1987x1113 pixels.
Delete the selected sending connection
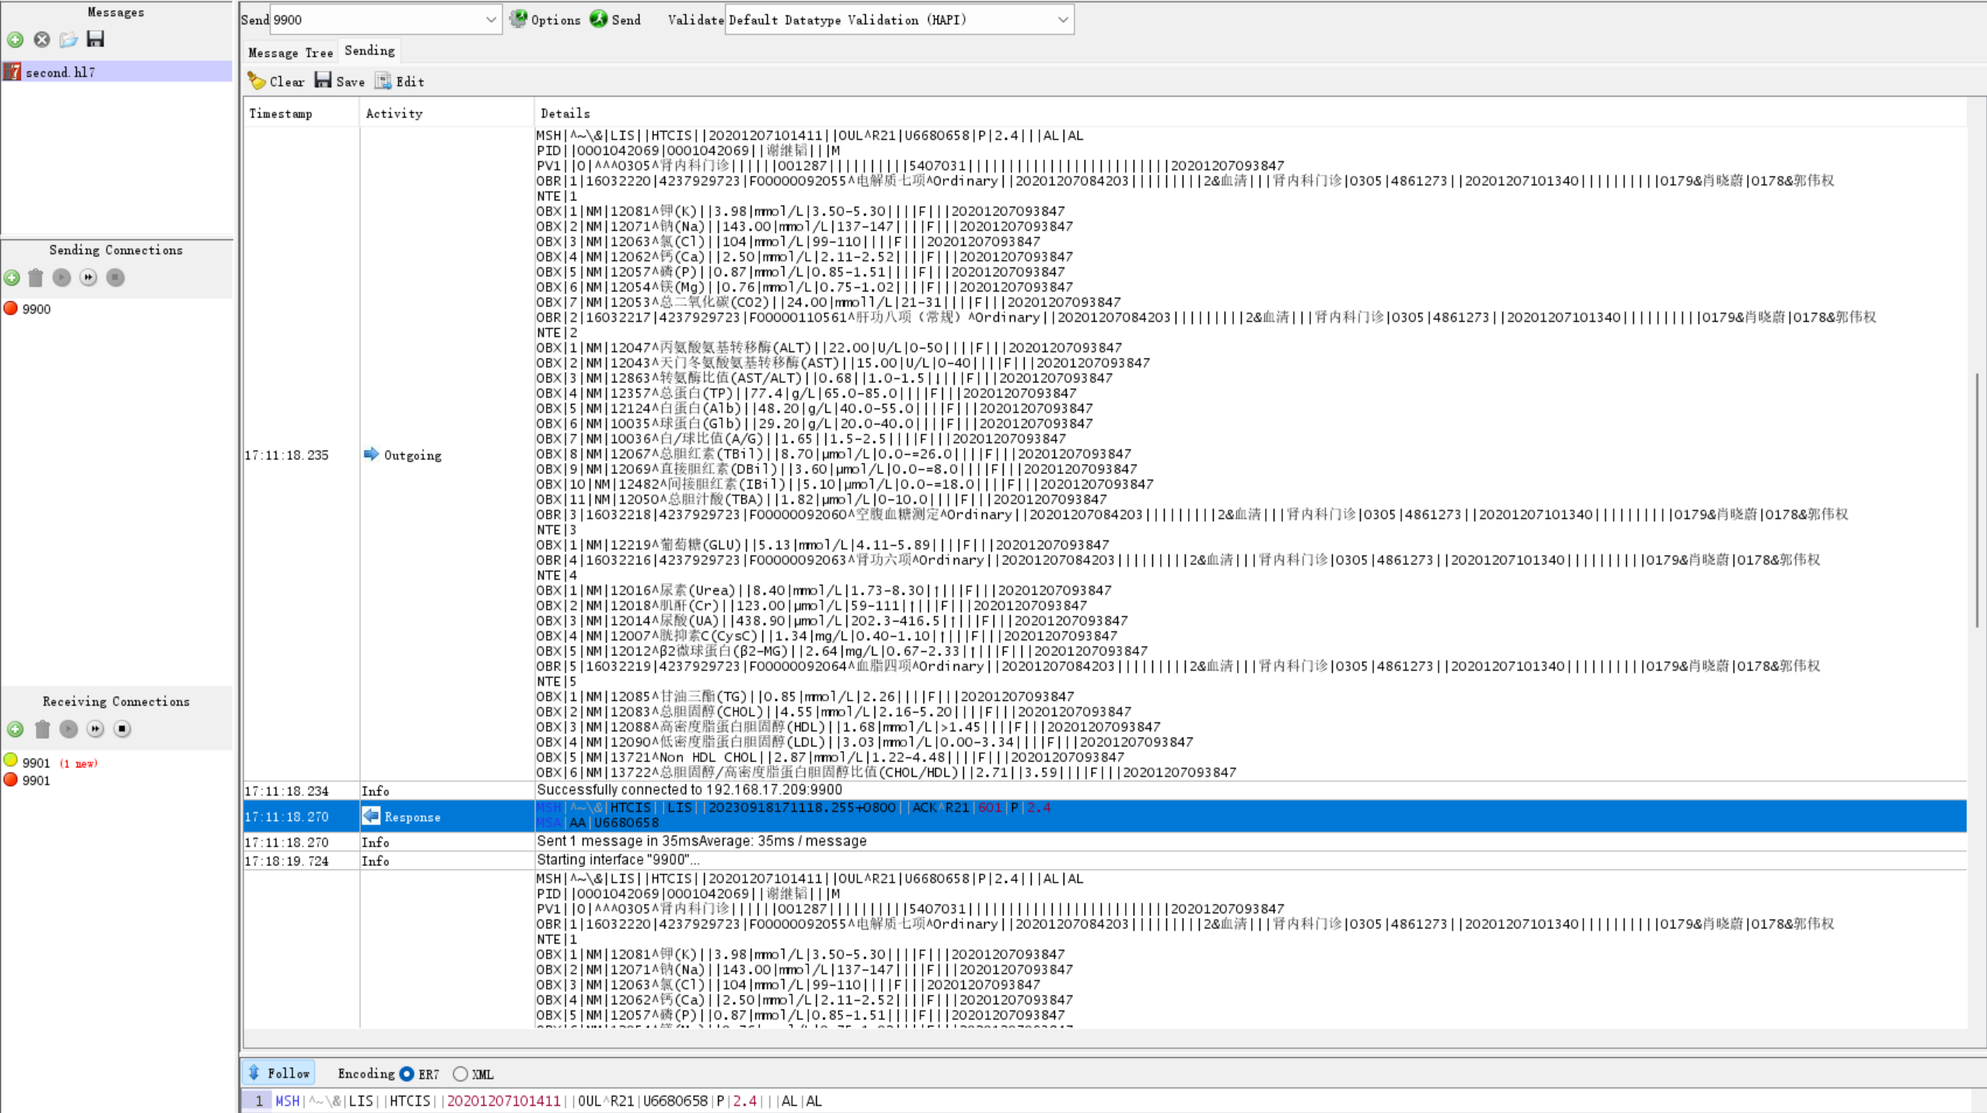[36, 278]
